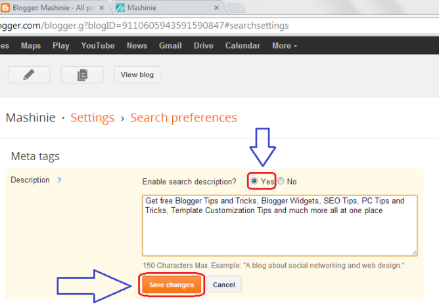The image size is (439, 305).
Task: Switch to the Mashinie tab
Action: [168, 8]
